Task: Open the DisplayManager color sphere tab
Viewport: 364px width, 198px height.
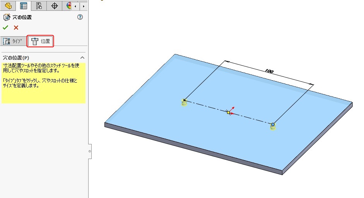Action: point(68,6)
